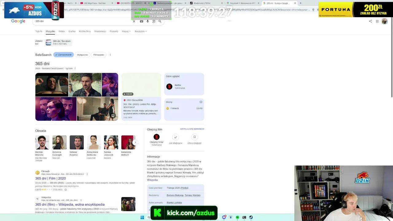Viewport: 393px width, 221px height.
Task: Open Spotify from the taskbar
Action: coord(237,217)
